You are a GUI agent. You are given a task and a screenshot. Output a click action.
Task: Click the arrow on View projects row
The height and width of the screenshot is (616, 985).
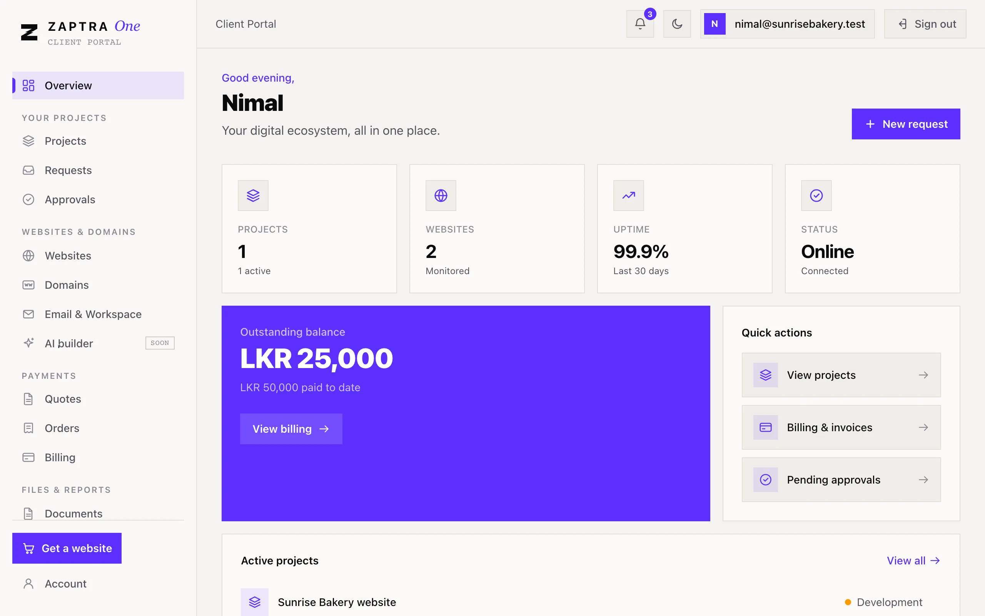pyautogui.click(x=923, y=375)
